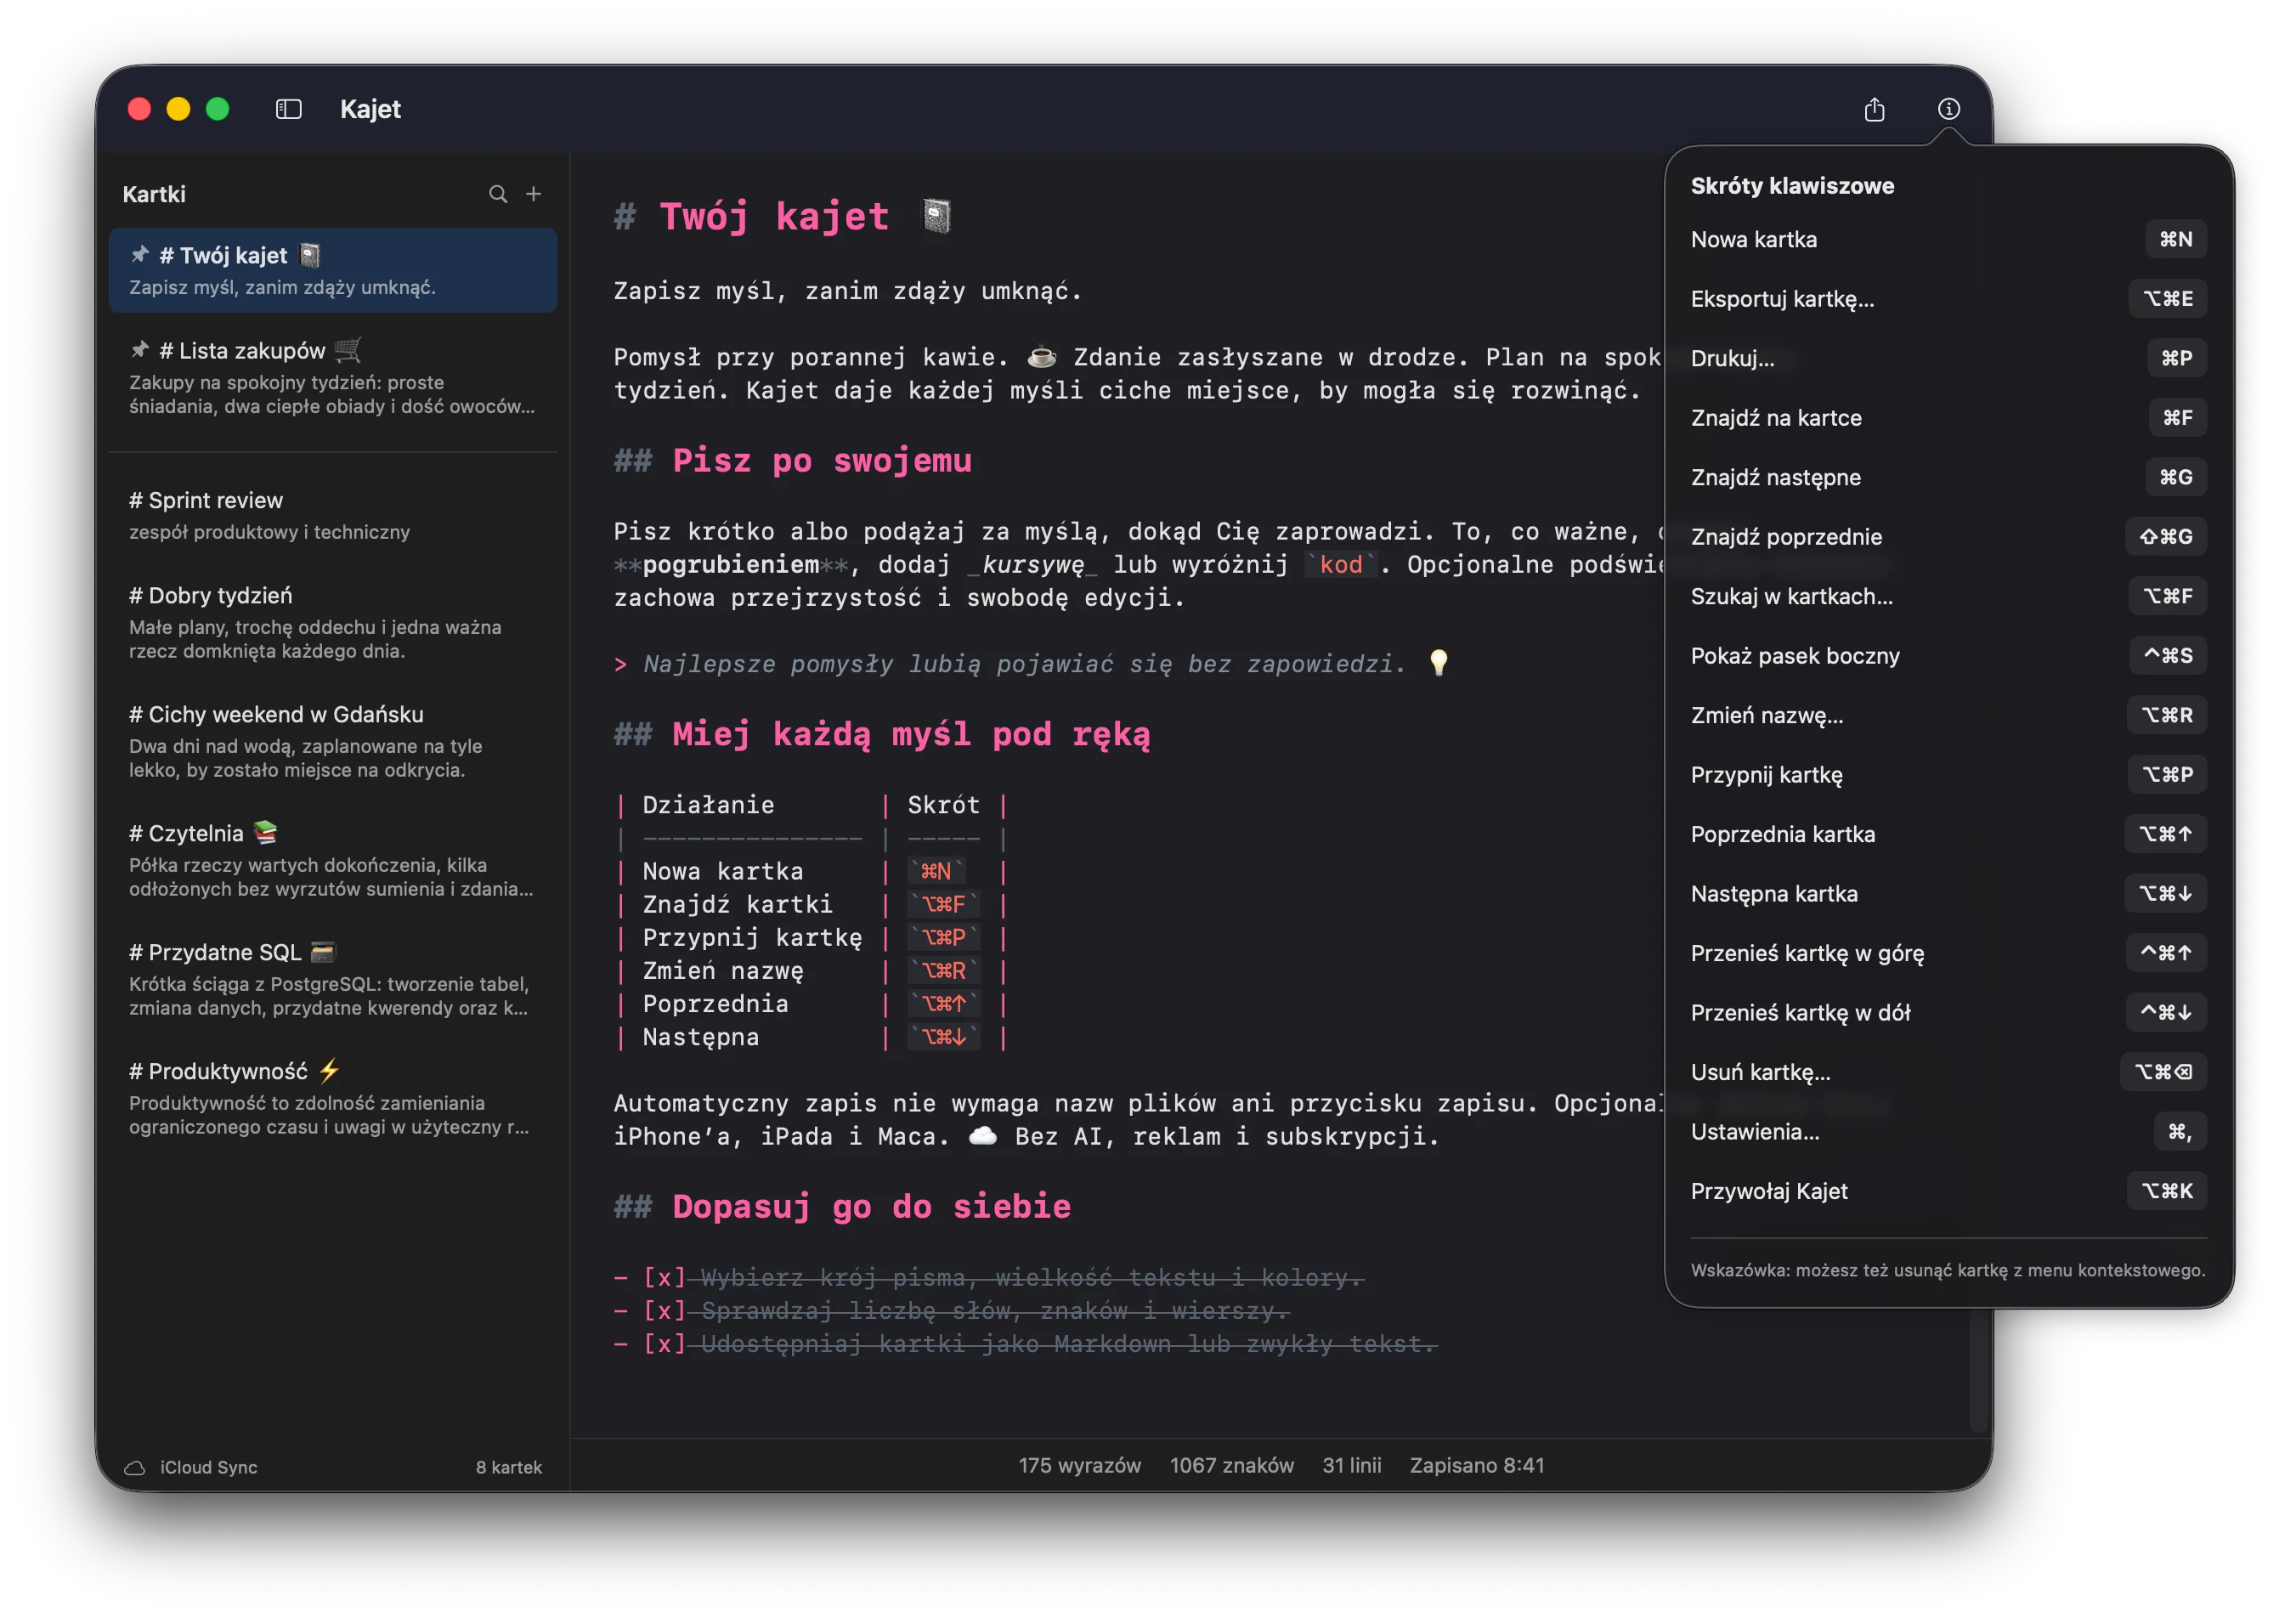Image resolution: width=2296 pixels, height=1618 pixels.
Task: Click the ⌥⌘F shortcut badge in popover
Action: [2167, 596]
